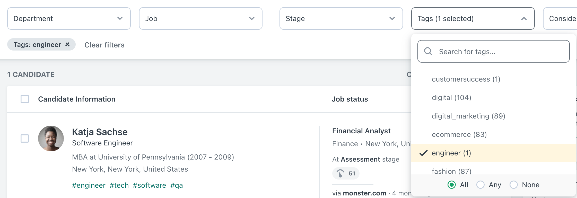The height and width of the screenshot is (198, 577).
Task: Choose the Any tag matching option
Action: point(480,185)
